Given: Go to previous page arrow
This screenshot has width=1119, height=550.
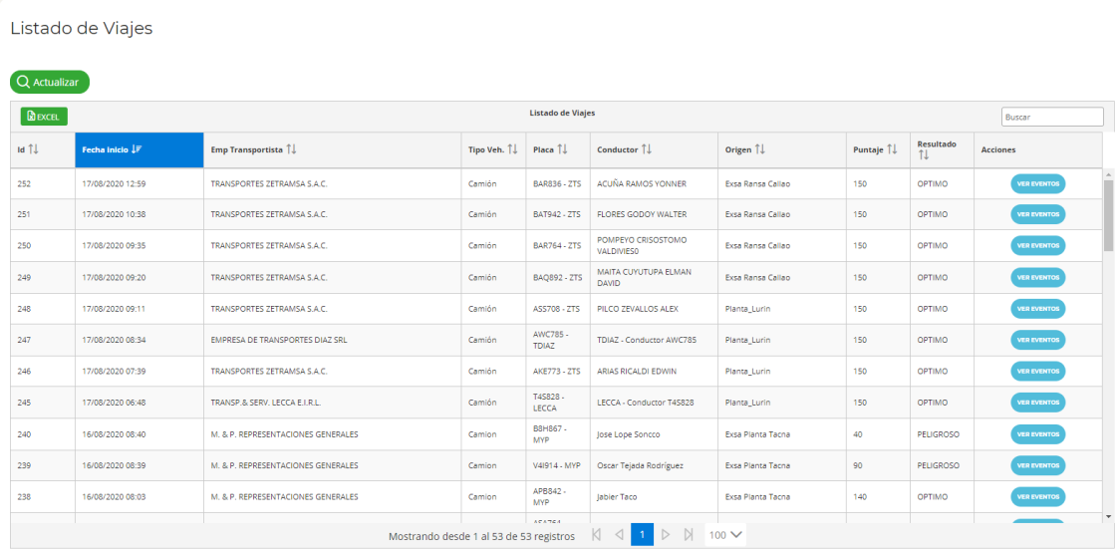Looking at the screenshot, I should [x=620, y=534].
